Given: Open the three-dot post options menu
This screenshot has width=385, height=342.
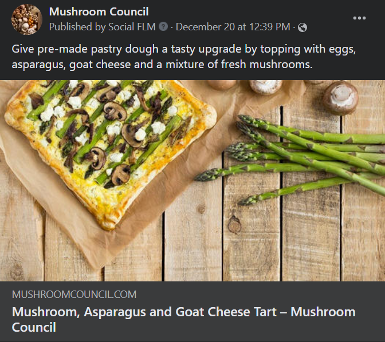Looking at the screenshot, I should point(359,18).
